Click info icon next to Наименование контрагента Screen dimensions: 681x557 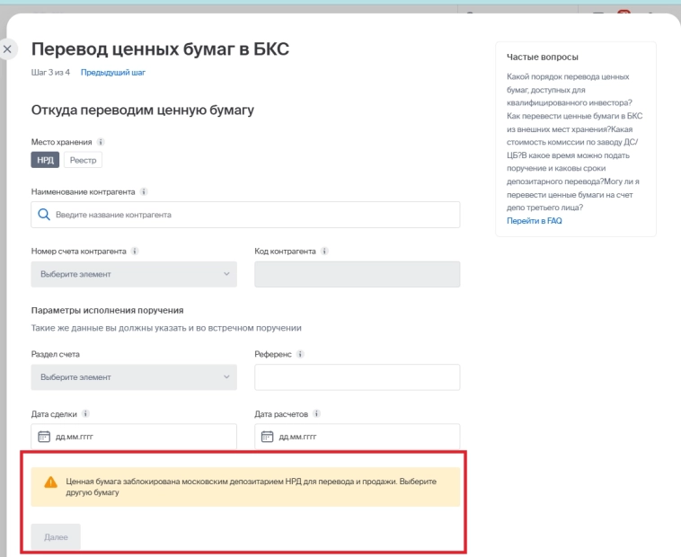click(x=144, y=191)
